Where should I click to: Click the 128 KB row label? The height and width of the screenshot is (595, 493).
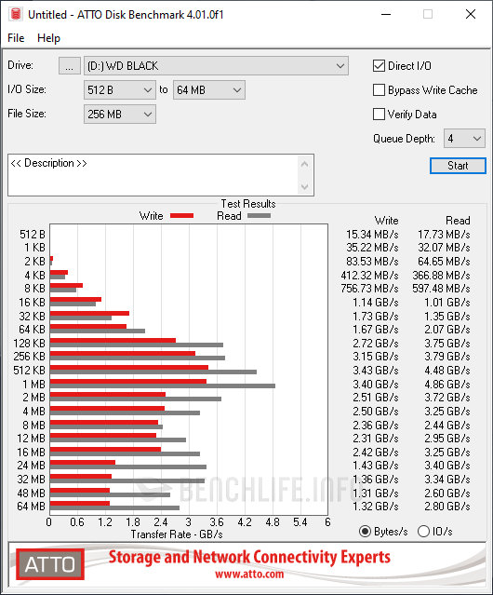coord(29,343)
